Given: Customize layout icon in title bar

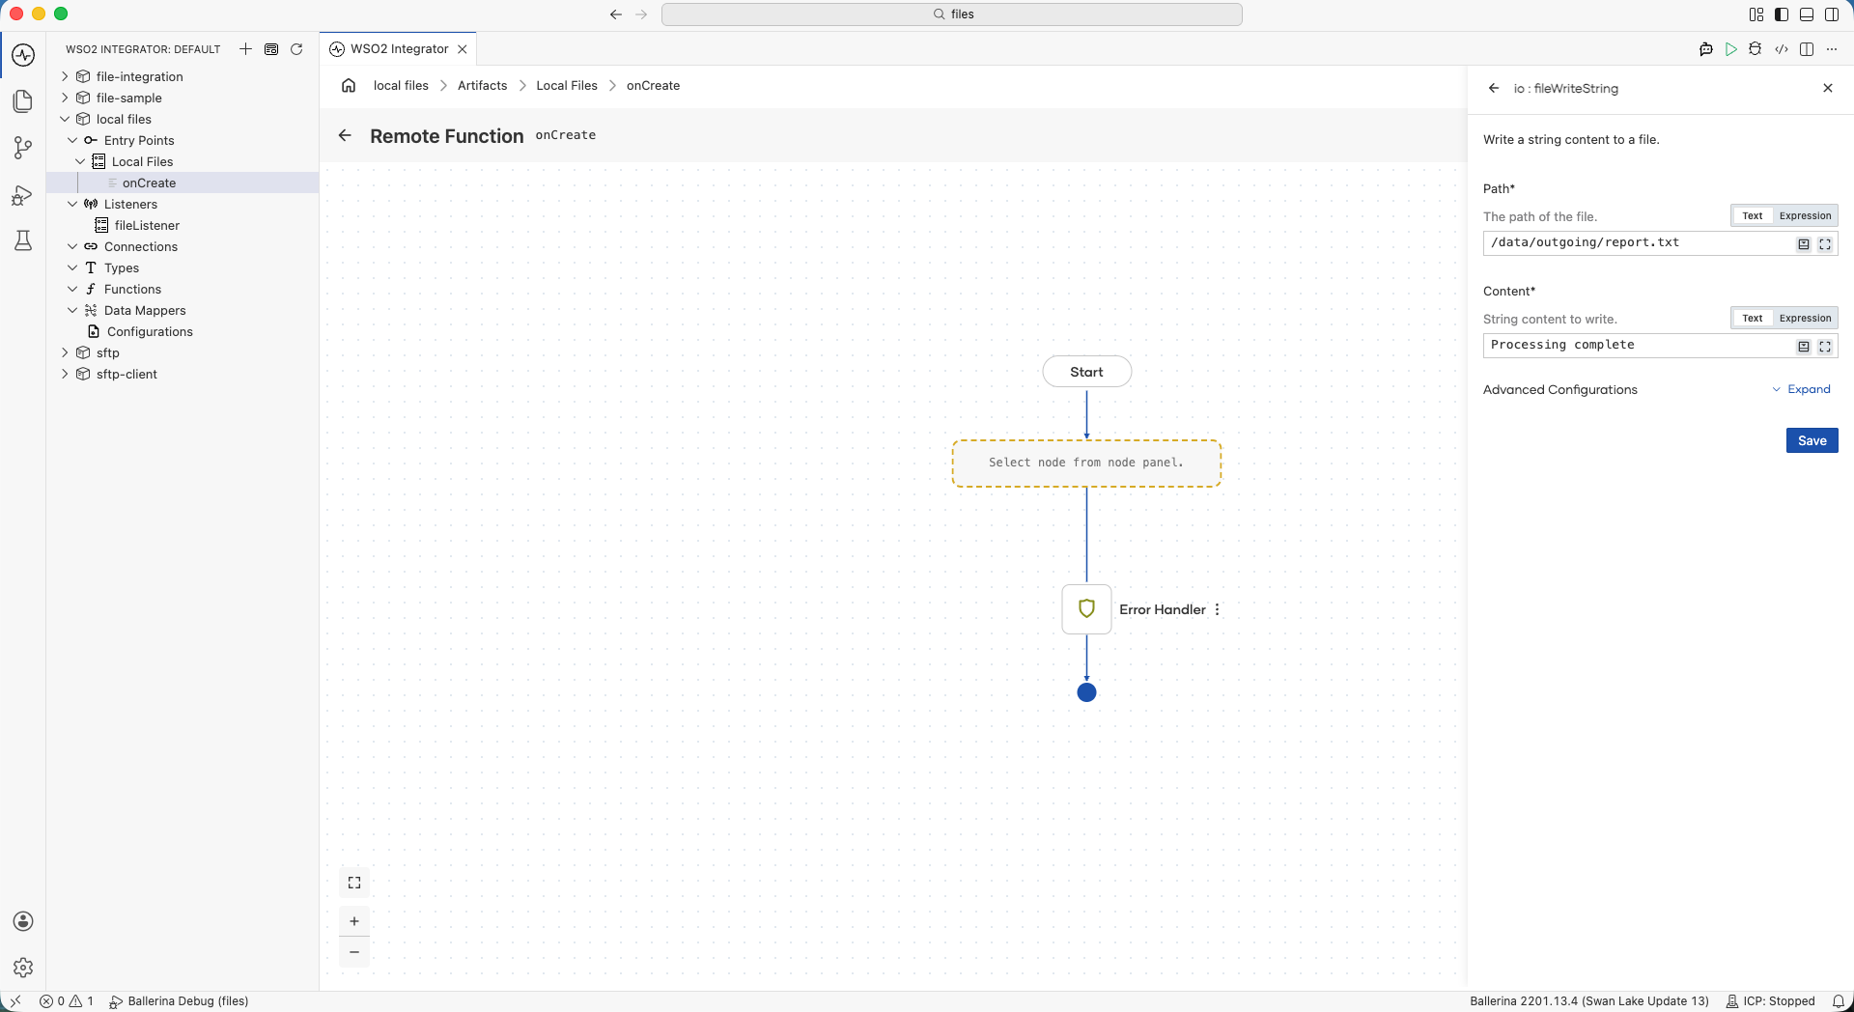Looking at the screenshot, I should click(x=1756, y=14).
